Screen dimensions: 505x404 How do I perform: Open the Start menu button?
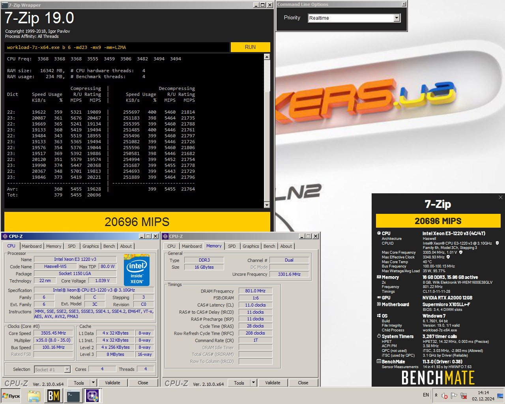(11, 396)
